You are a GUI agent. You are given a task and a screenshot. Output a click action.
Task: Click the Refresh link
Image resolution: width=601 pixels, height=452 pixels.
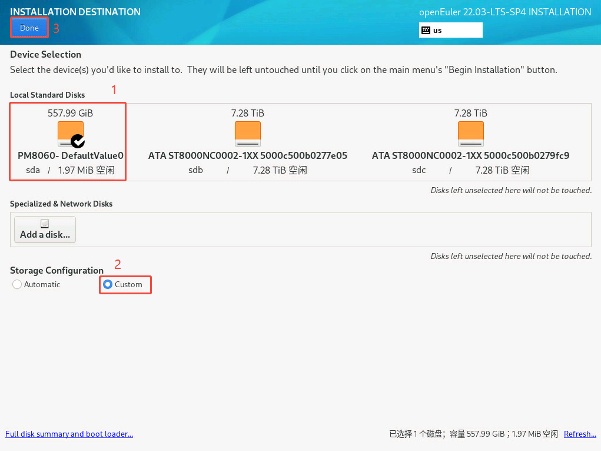pos(580,434)
